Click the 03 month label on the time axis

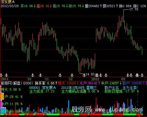pyautogui.click(x=123, y=79)
